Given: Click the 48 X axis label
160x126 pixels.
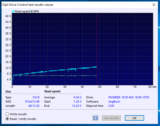Looking at the screenshot, I should click(x=8, y=16).
